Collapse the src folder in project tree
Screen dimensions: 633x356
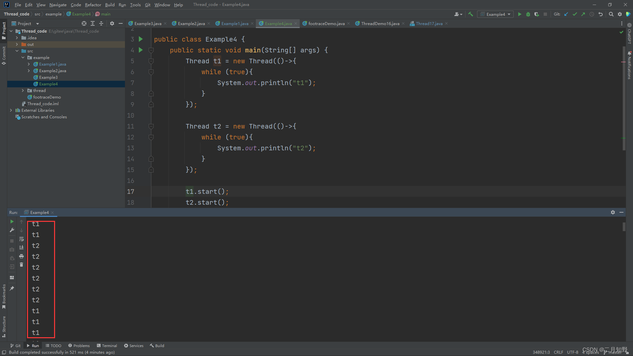[x=17, y=51]
